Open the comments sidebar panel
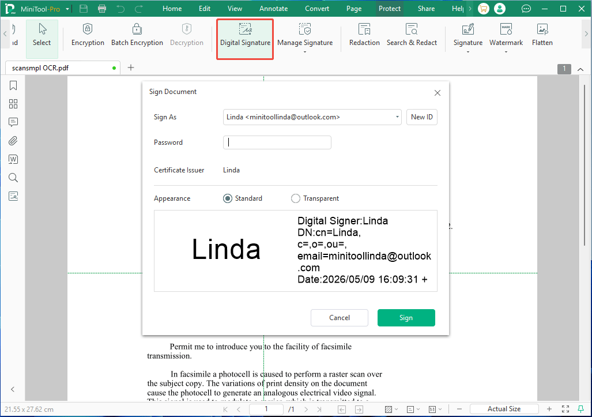The image size is (592, 417). [x=13, y=122]
